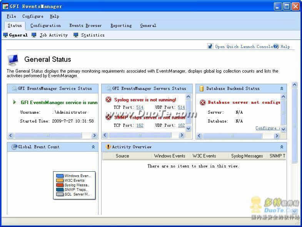Open the Help menu

54,17
